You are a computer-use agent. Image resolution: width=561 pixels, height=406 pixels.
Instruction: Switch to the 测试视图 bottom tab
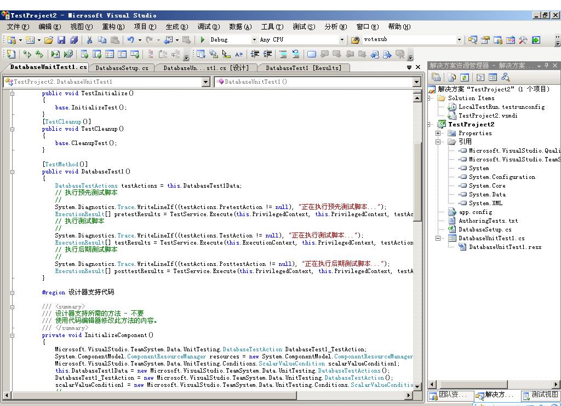[541, 395]
